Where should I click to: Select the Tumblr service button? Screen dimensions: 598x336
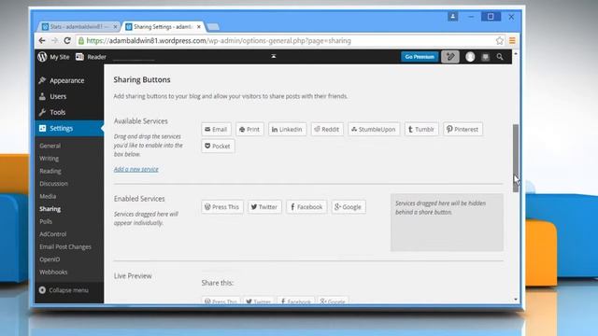click(x=421, y=129)
